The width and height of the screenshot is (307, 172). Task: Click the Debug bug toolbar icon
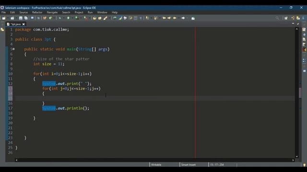59,18
